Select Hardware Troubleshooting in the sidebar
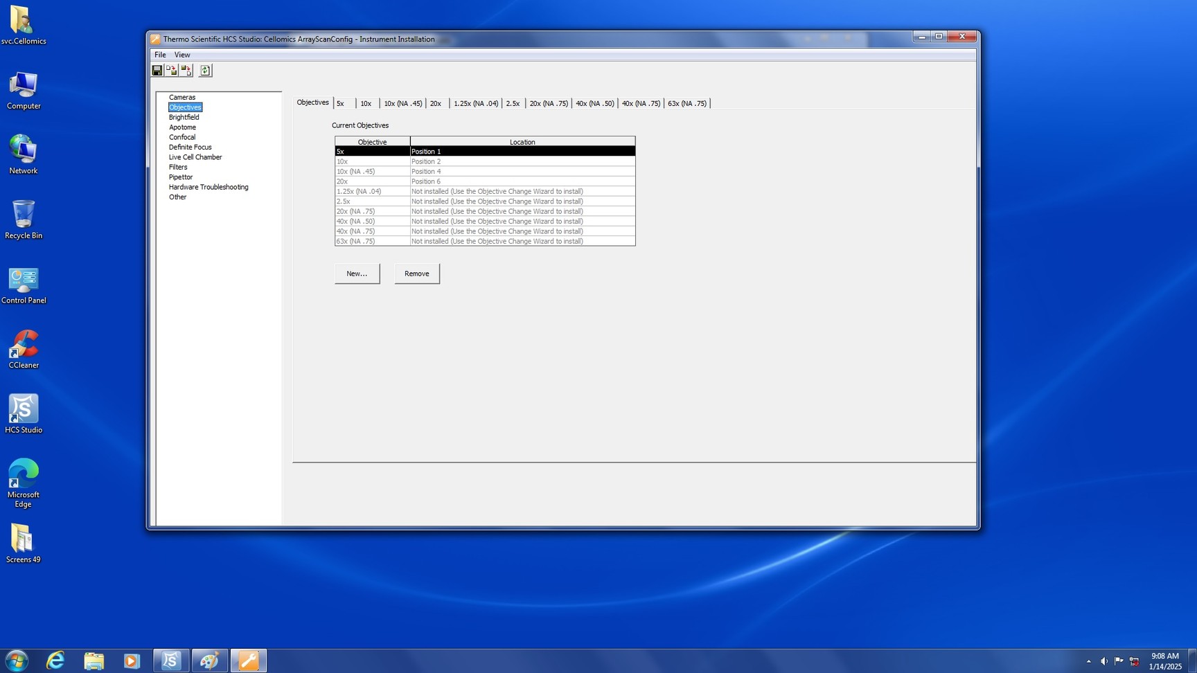 pos(209,187)
